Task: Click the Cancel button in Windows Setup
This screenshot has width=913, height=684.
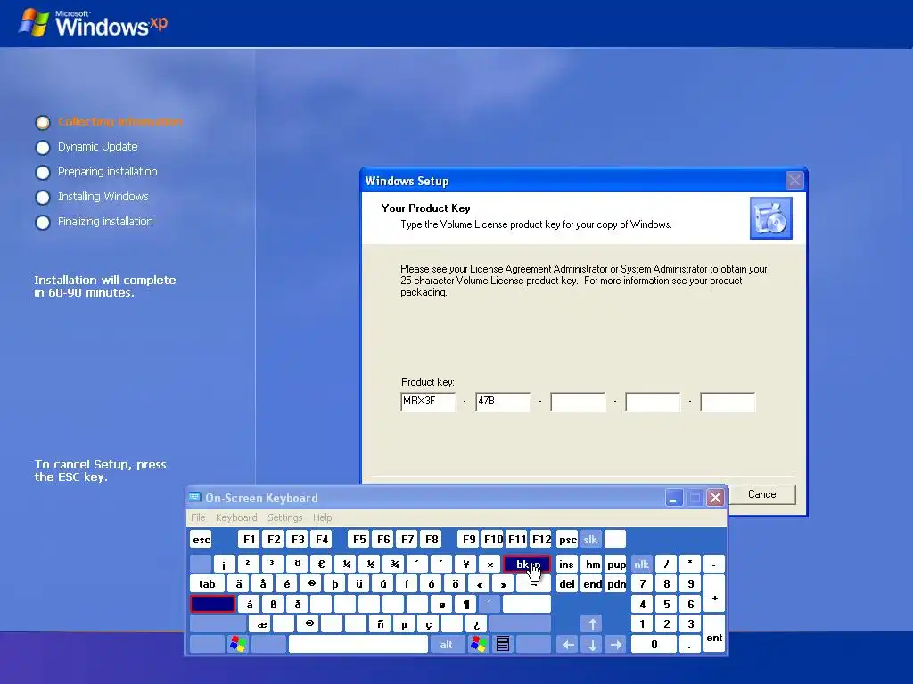Action: [x=763, y=493]
